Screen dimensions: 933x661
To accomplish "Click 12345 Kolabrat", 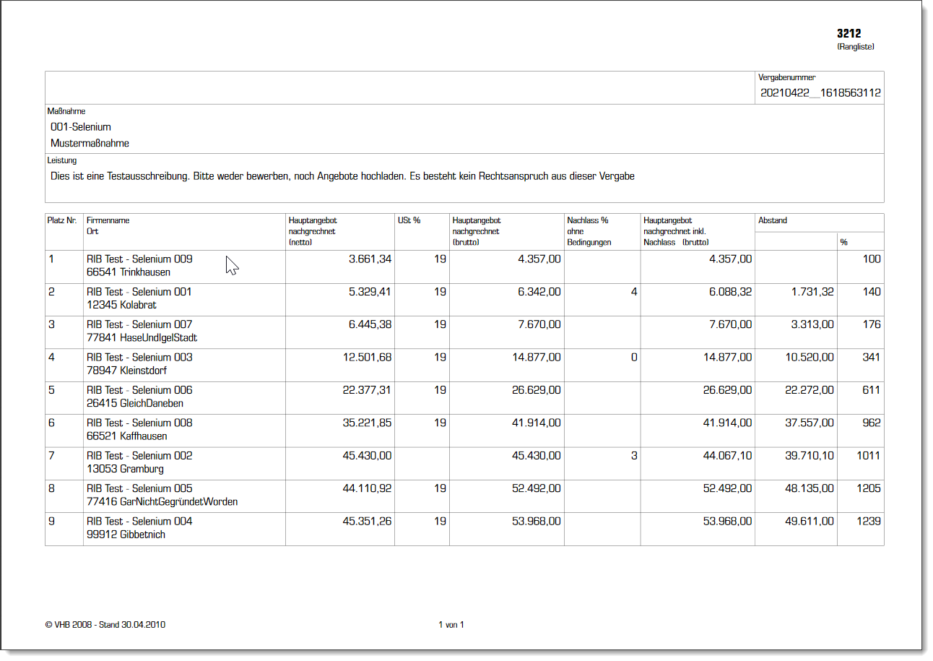I will [x=121, y=305].
